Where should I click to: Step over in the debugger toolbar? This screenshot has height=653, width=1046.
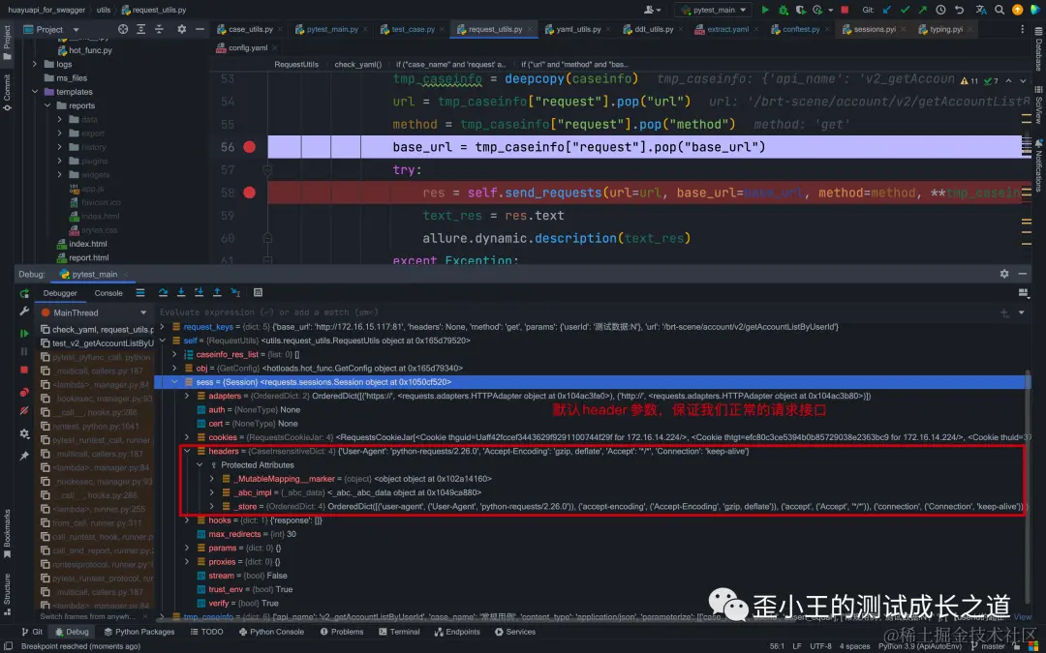163,292
